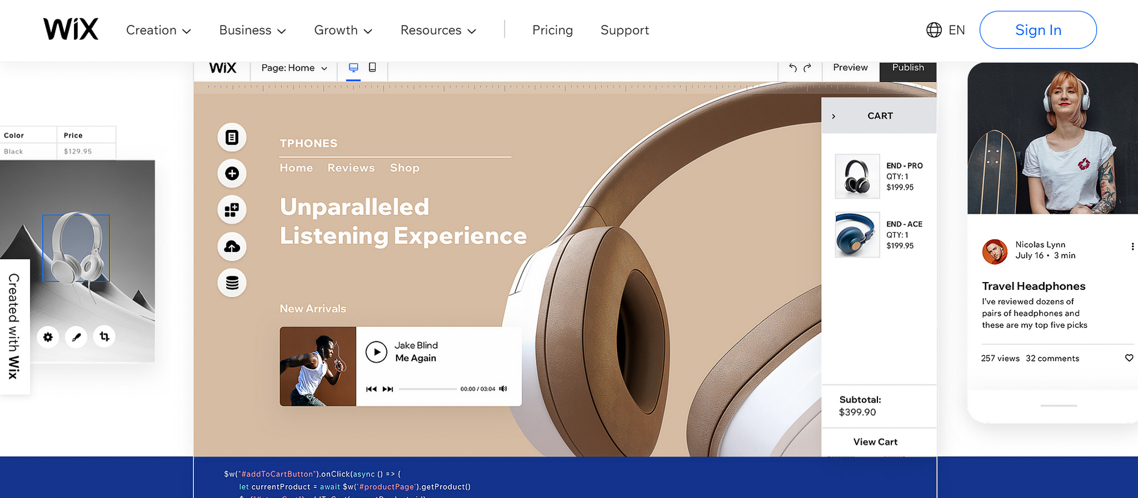This screenshot has height=498, width=1138.
Task: Expand the Creation dropdown menu
Action: pyautogui.click(x=158, y=31)
